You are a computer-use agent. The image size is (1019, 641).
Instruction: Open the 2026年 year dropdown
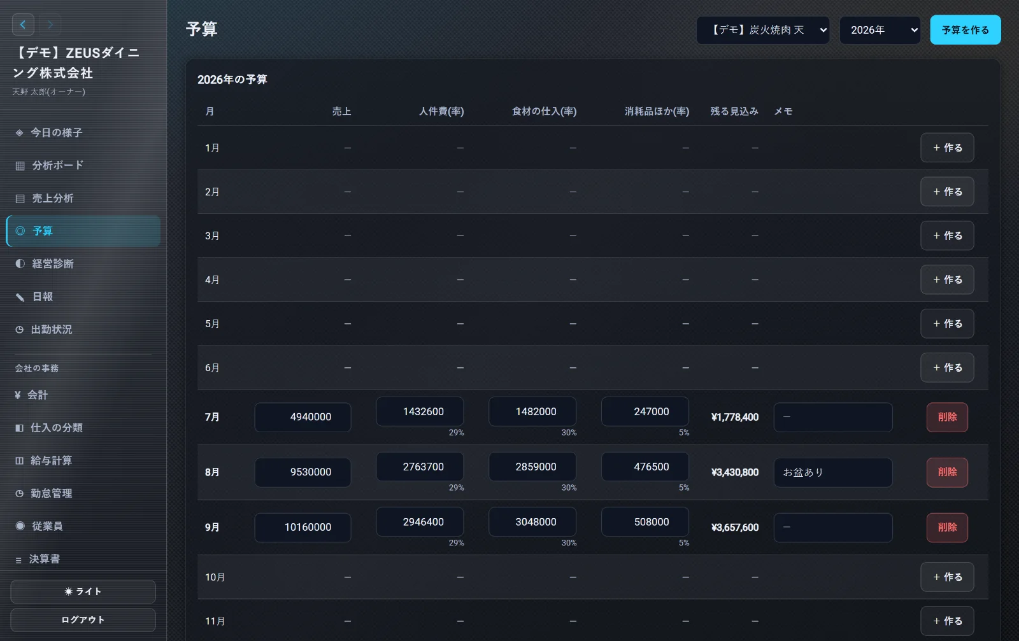(880, 30)
